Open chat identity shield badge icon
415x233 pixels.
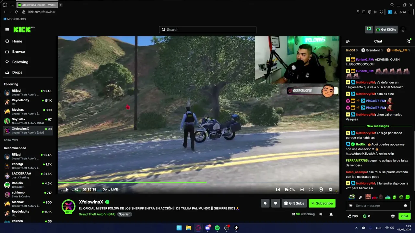(350, 205)
